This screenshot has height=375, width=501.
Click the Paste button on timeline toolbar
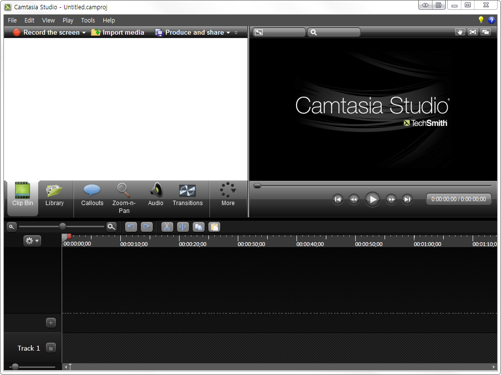pos(214,227)
